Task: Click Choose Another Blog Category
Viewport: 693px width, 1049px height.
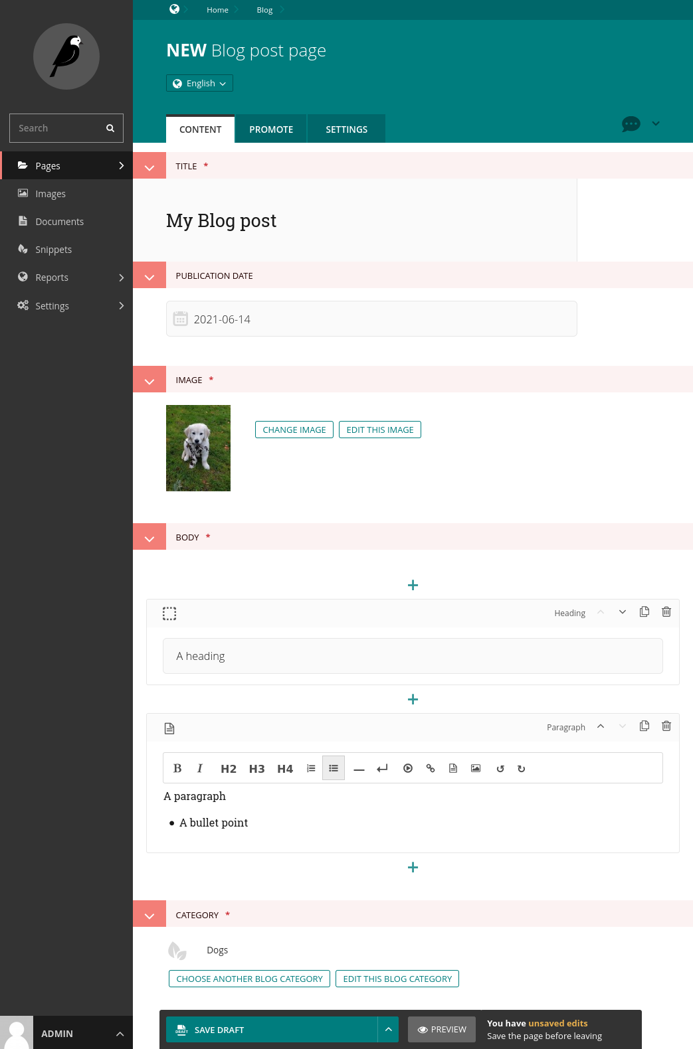Action: coord(249,979)
